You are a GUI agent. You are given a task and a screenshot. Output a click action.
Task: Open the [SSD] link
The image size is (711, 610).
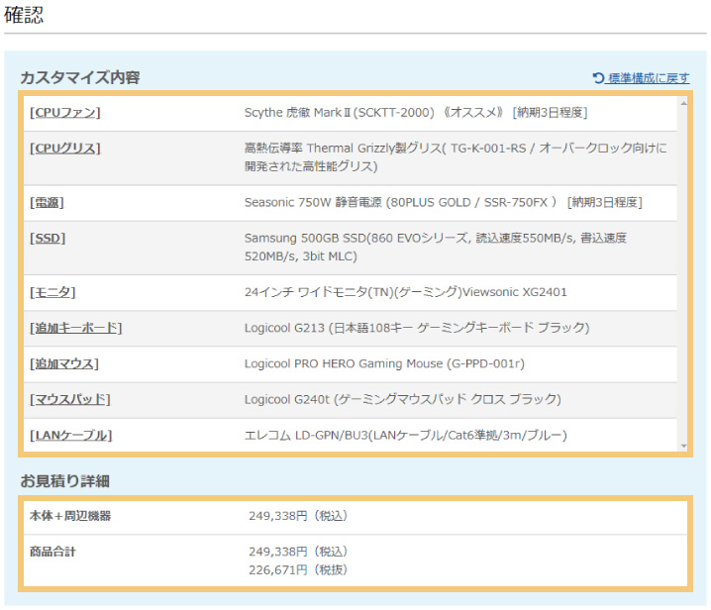pos(48,238)
